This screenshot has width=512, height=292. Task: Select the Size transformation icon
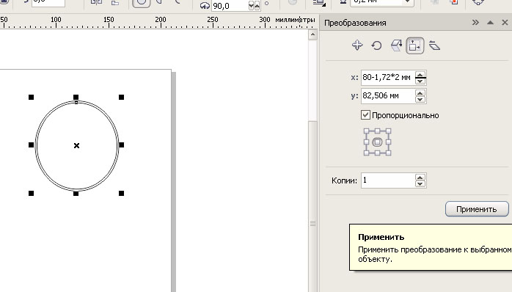tap(414, 45)
